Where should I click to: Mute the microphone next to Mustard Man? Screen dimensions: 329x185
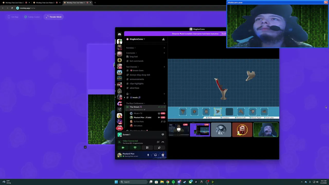[x=148, y=155]
